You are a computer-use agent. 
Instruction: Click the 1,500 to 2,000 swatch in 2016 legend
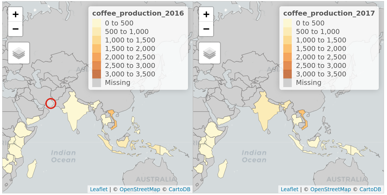97,49
